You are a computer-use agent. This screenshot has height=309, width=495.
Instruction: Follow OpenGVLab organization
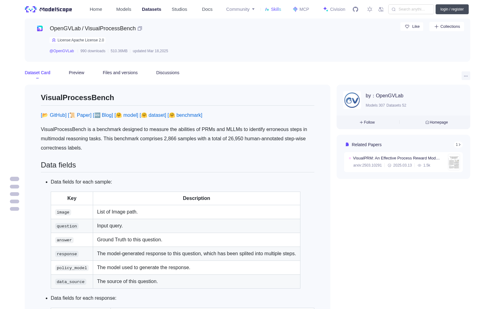[x=367, y=122]
